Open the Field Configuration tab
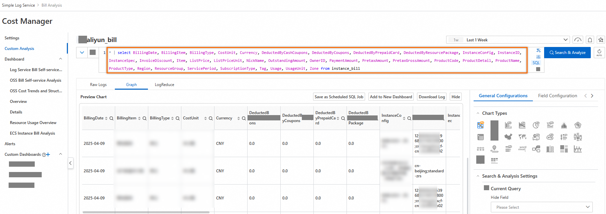 [558, 96]
